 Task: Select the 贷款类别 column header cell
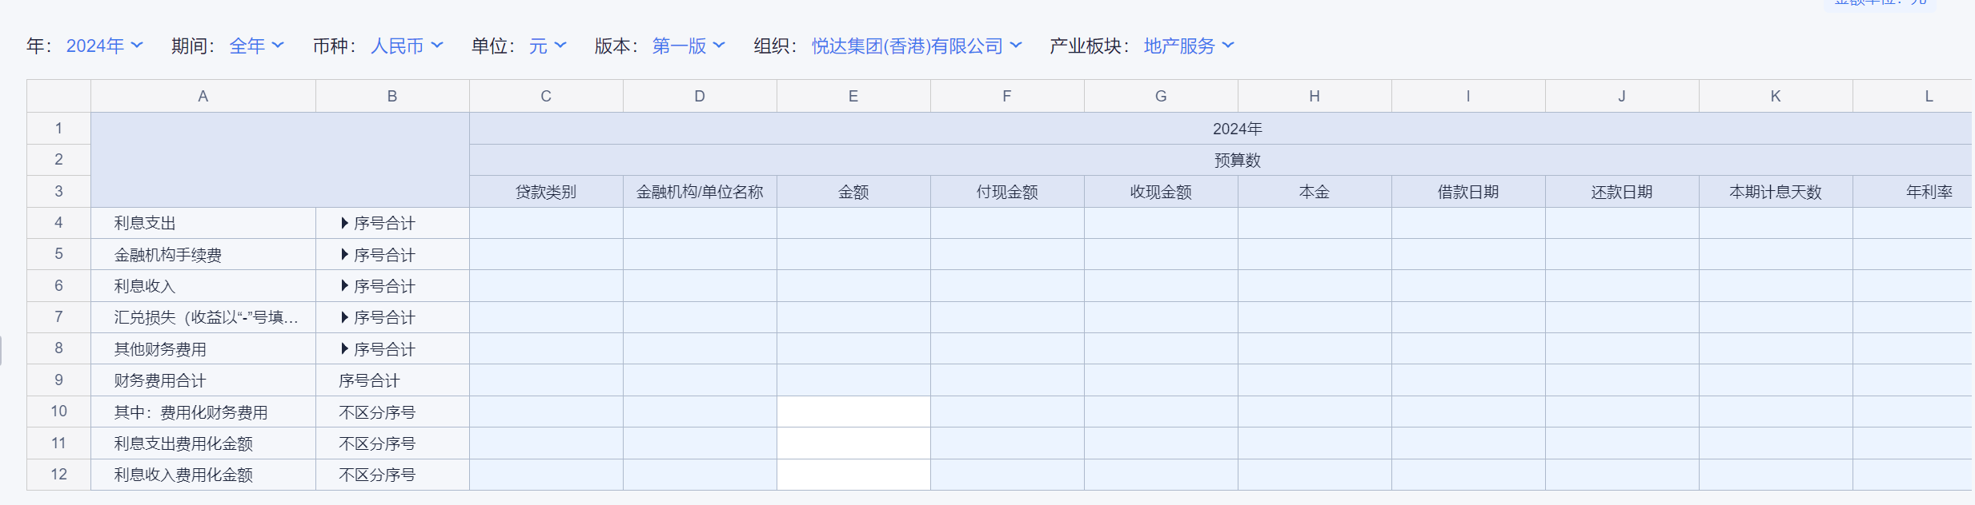(x=546, y=192)
